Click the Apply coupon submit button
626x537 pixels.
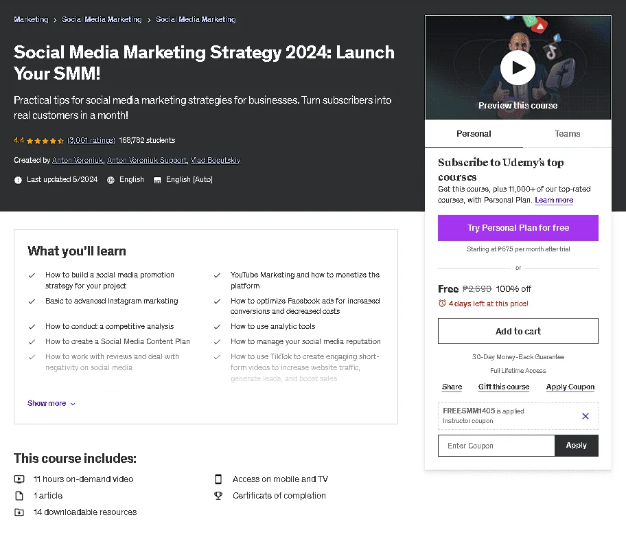click(577, 445)
